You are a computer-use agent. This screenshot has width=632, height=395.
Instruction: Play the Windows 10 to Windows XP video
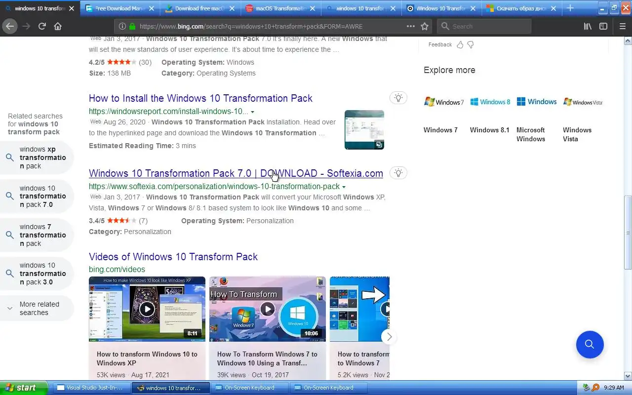(x=147, y=309)
